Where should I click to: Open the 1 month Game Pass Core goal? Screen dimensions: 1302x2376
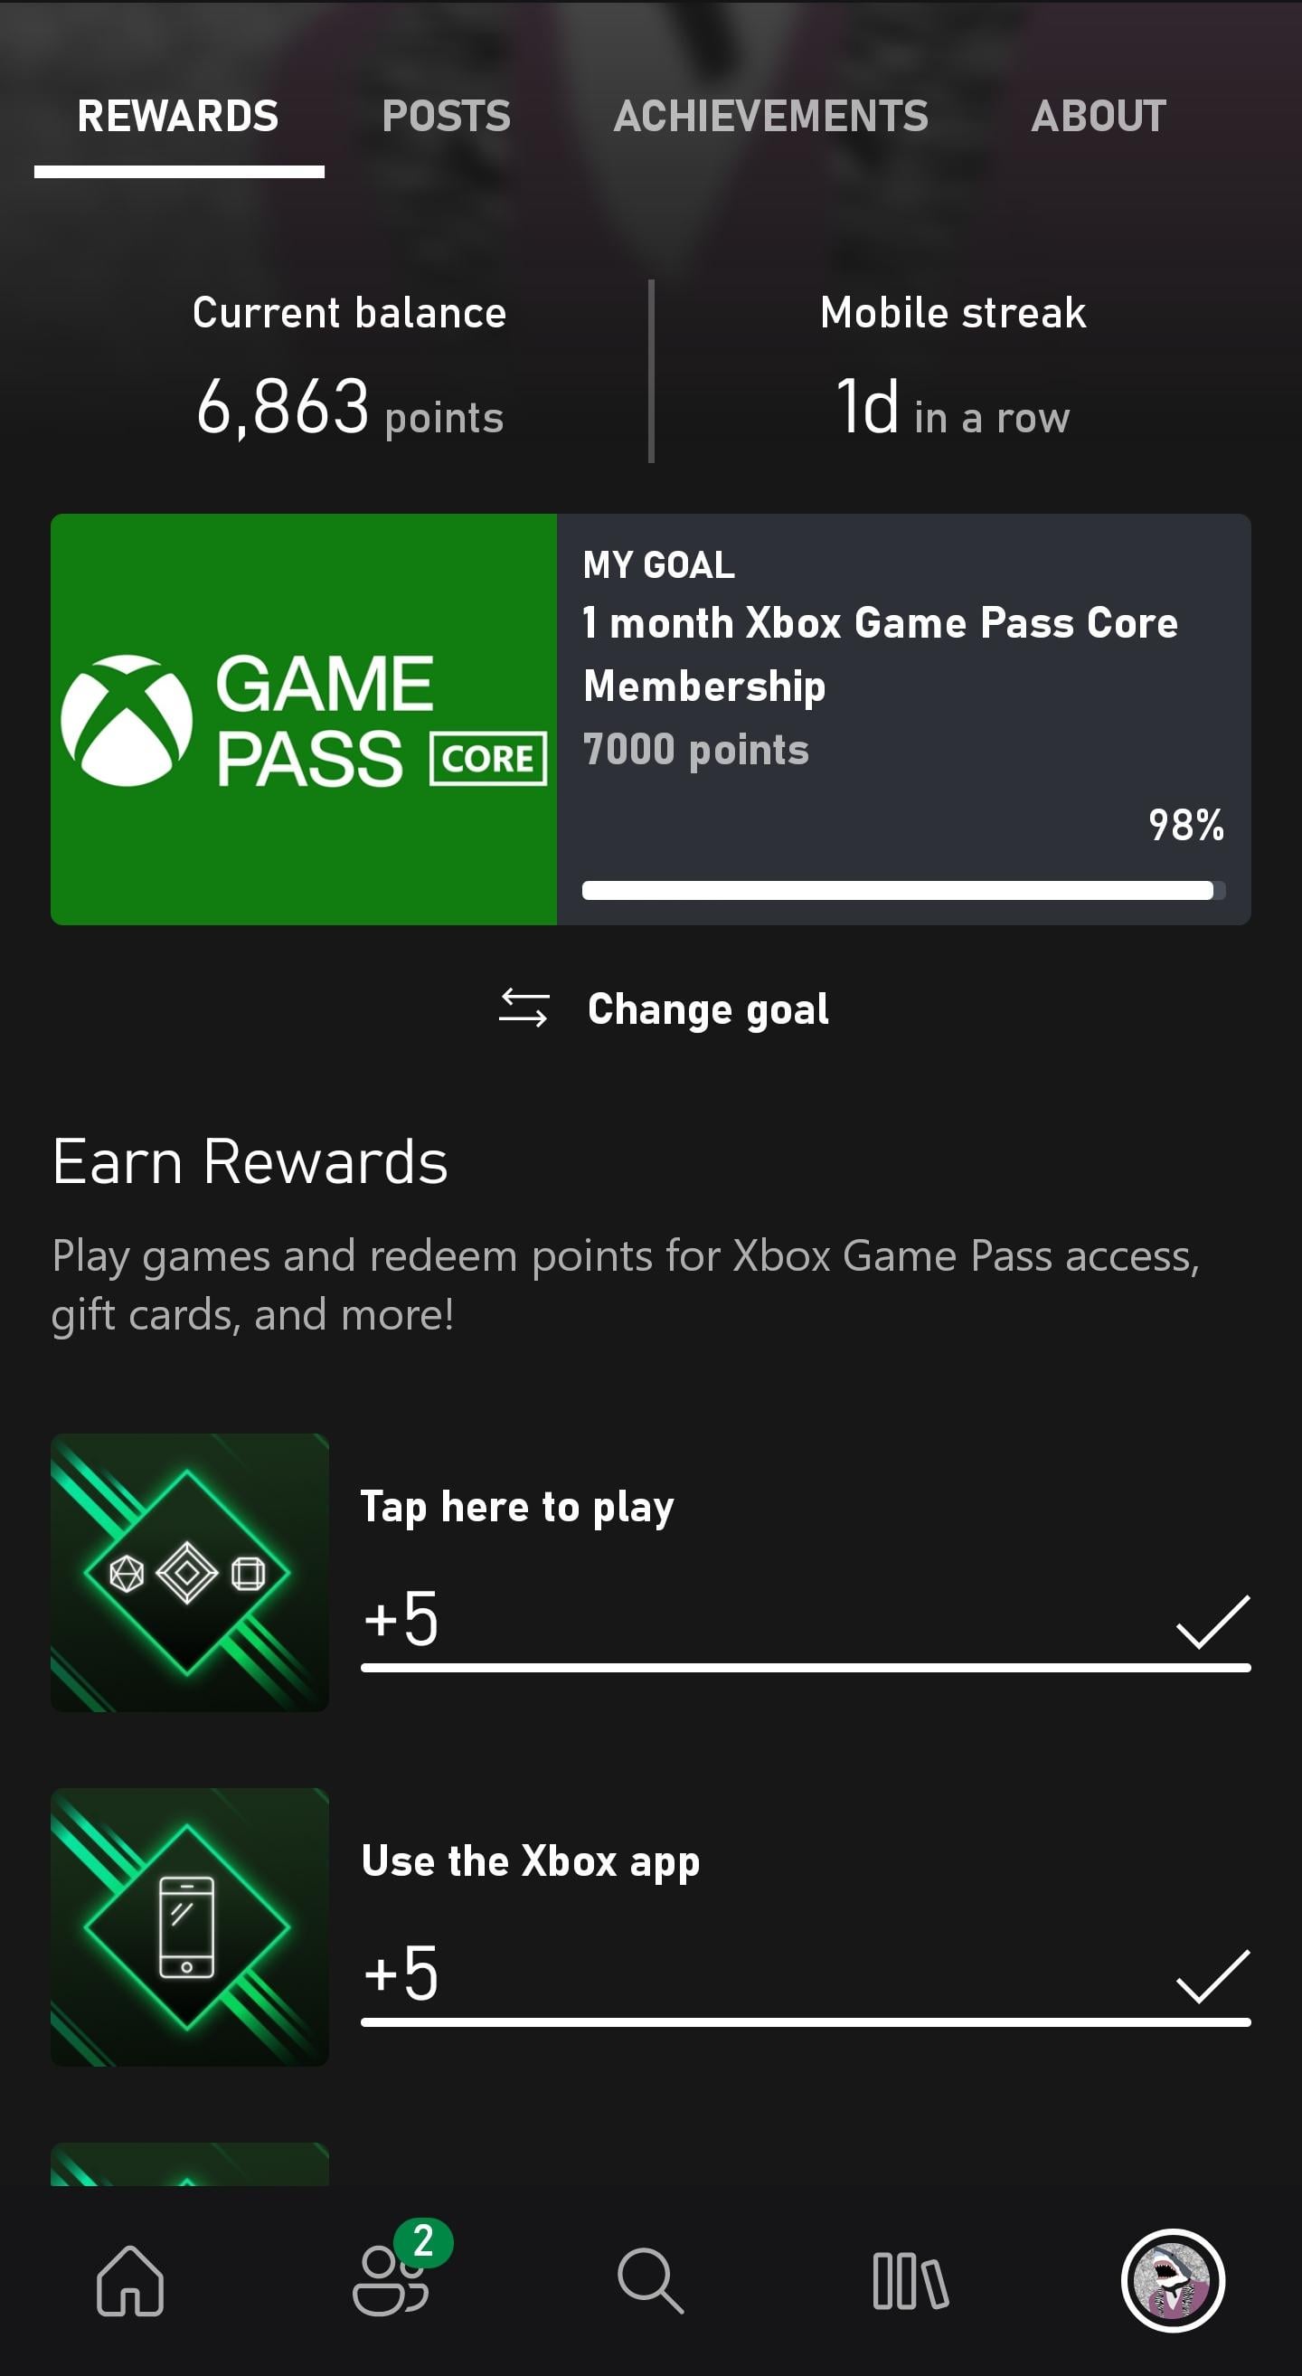tap(880, 653)
